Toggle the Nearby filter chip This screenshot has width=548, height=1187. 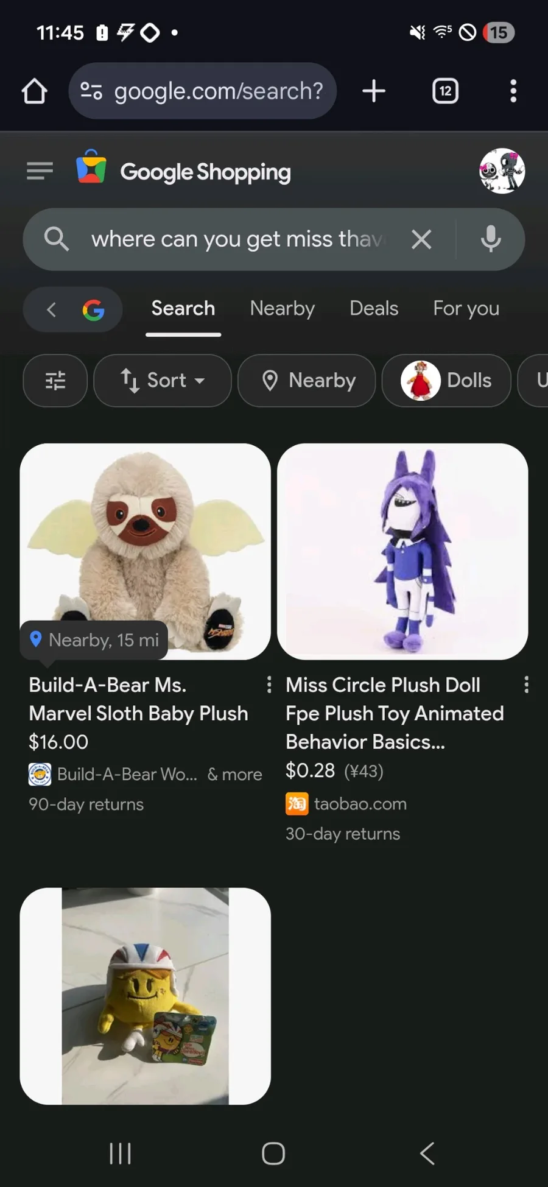pyautogui.click(x=306, y=381)
